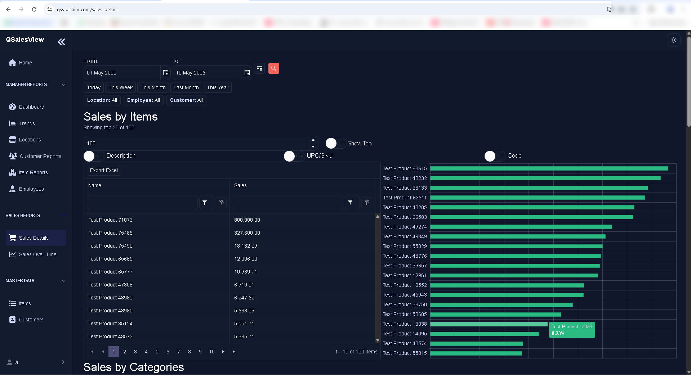Go back in browser history
The image size is (691, 375).
click(x=8, y=9)
